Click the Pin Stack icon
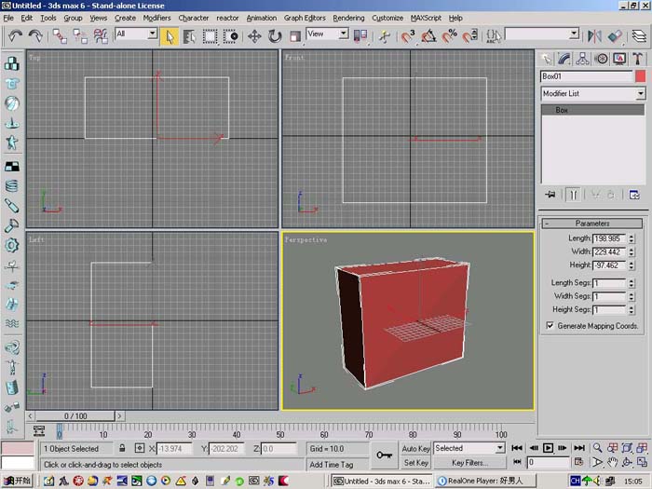This screenshot has width=652, height=489. tap(550, 195)
